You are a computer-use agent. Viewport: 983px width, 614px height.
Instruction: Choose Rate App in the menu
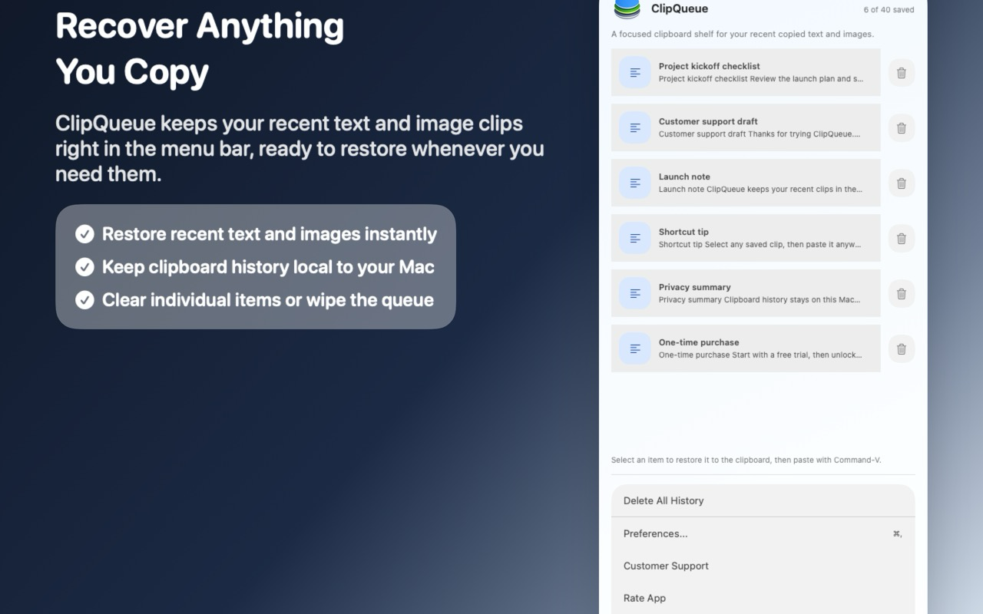pos(763,598)
